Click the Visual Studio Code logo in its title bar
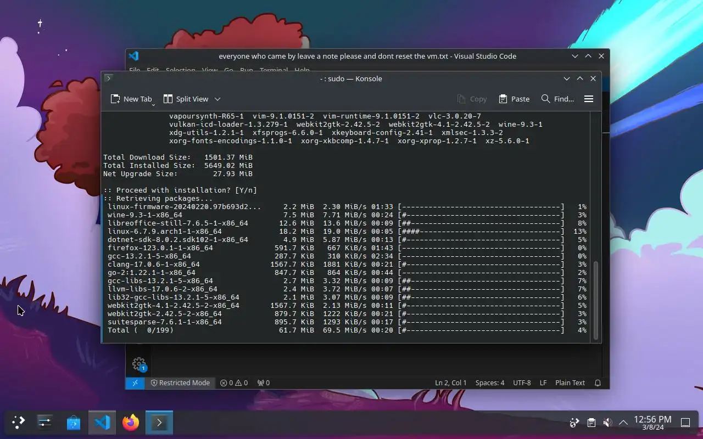 tap(133, 56)
